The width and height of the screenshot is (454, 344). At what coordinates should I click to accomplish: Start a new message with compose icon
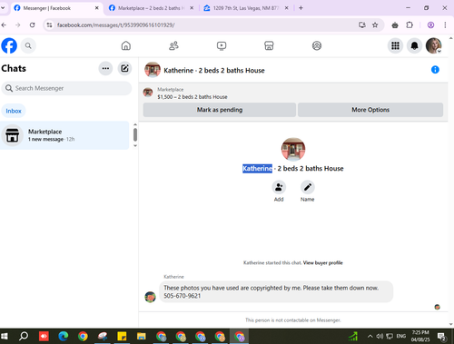click(124, 68)
